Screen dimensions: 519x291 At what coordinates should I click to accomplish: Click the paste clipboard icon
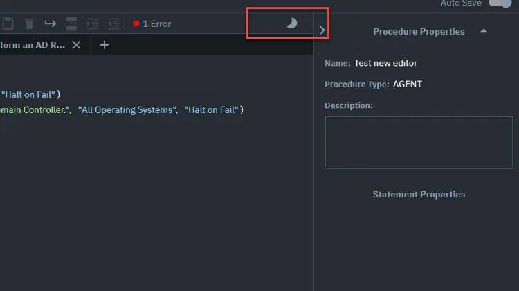coord(8,24)
